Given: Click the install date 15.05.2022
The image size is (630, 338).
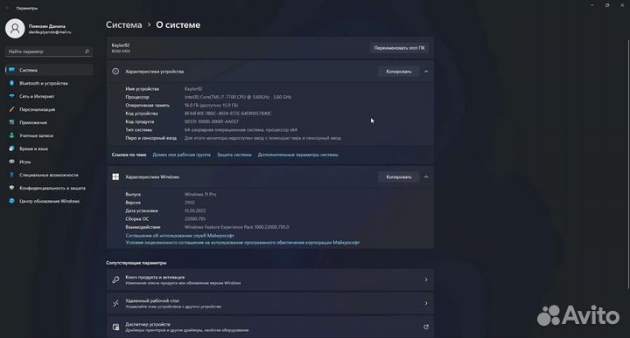Looking at the screenshot, I should (195, 210).
